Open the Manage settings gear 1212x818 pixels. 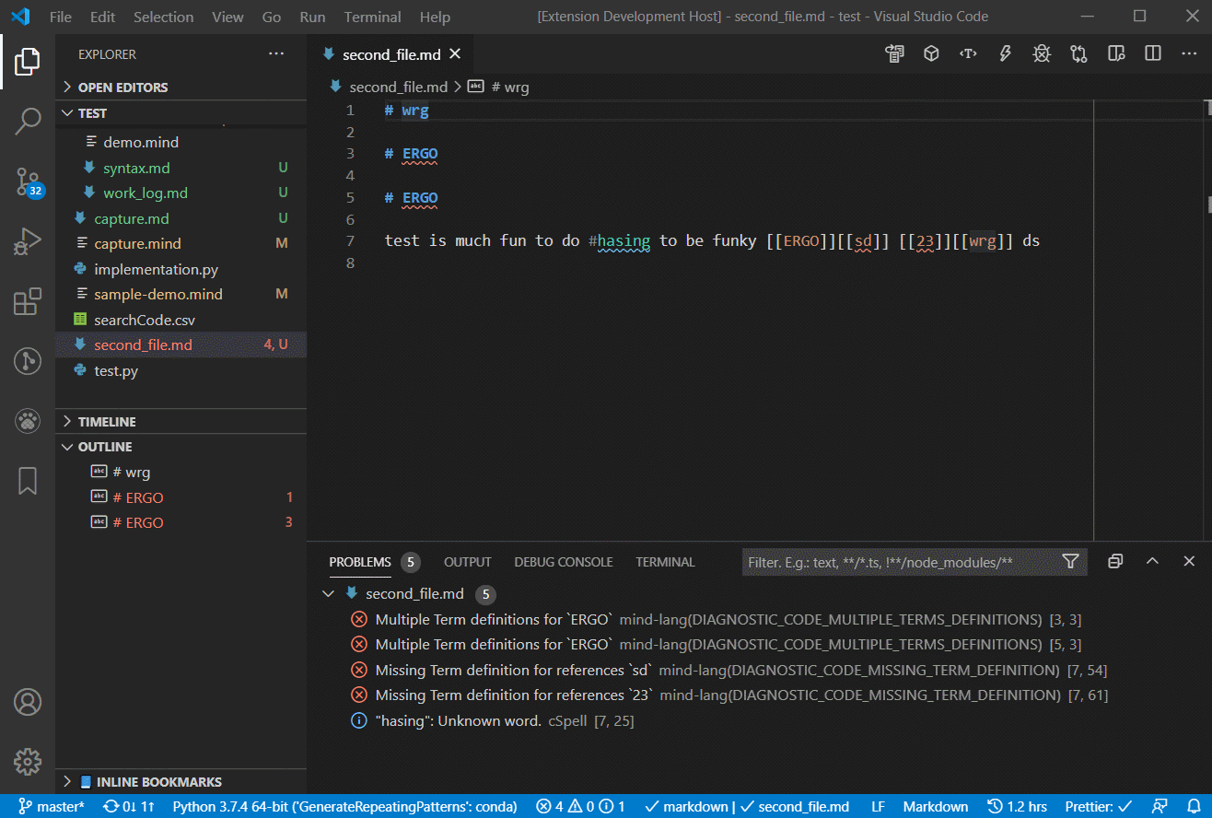tap(28, 762)
